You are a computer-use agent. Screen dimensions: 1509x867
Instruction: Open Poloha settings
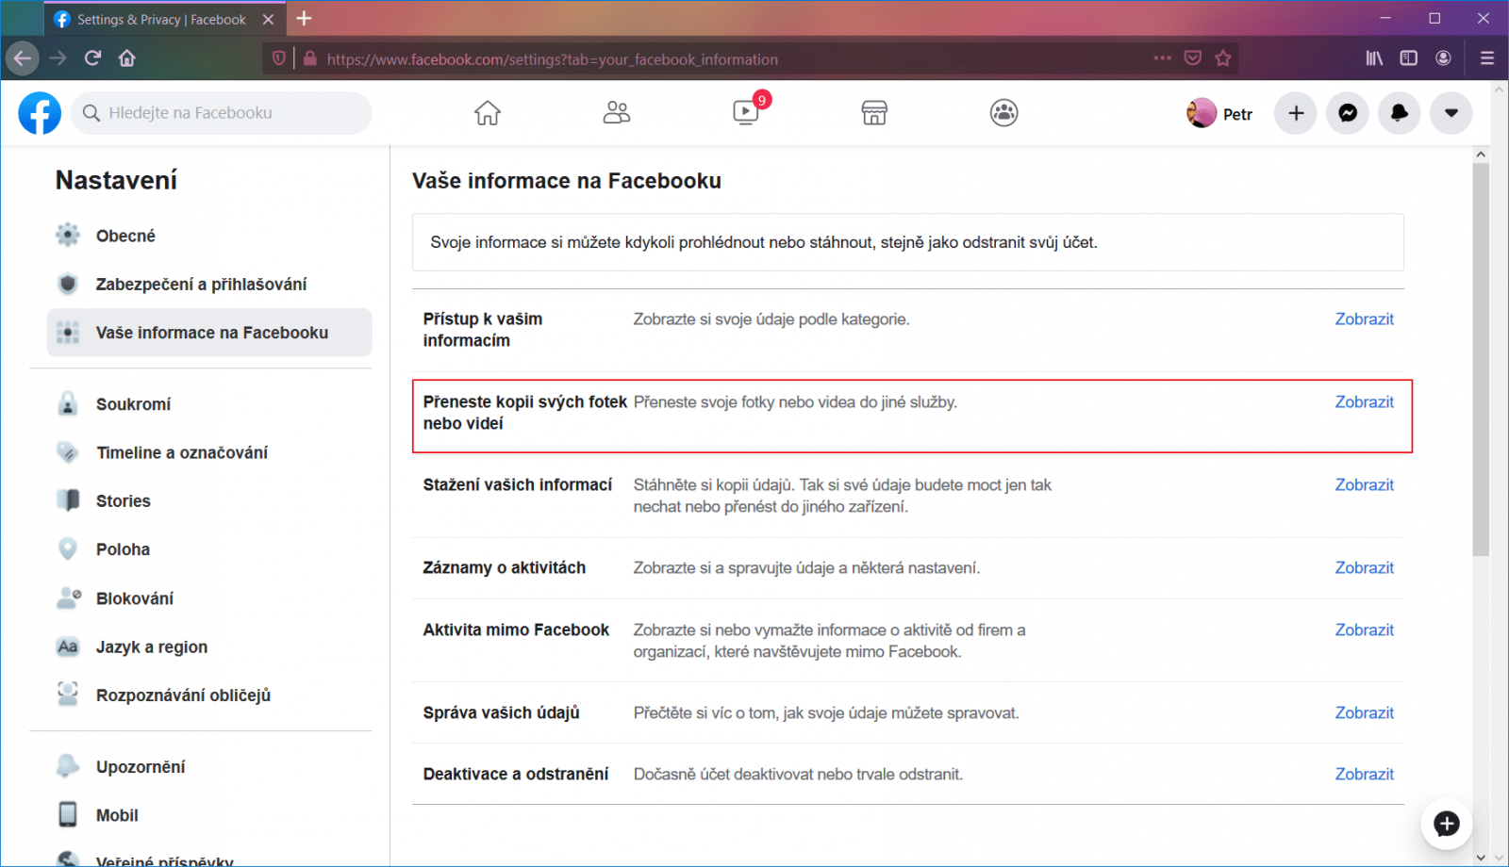(x=209, y=549)
